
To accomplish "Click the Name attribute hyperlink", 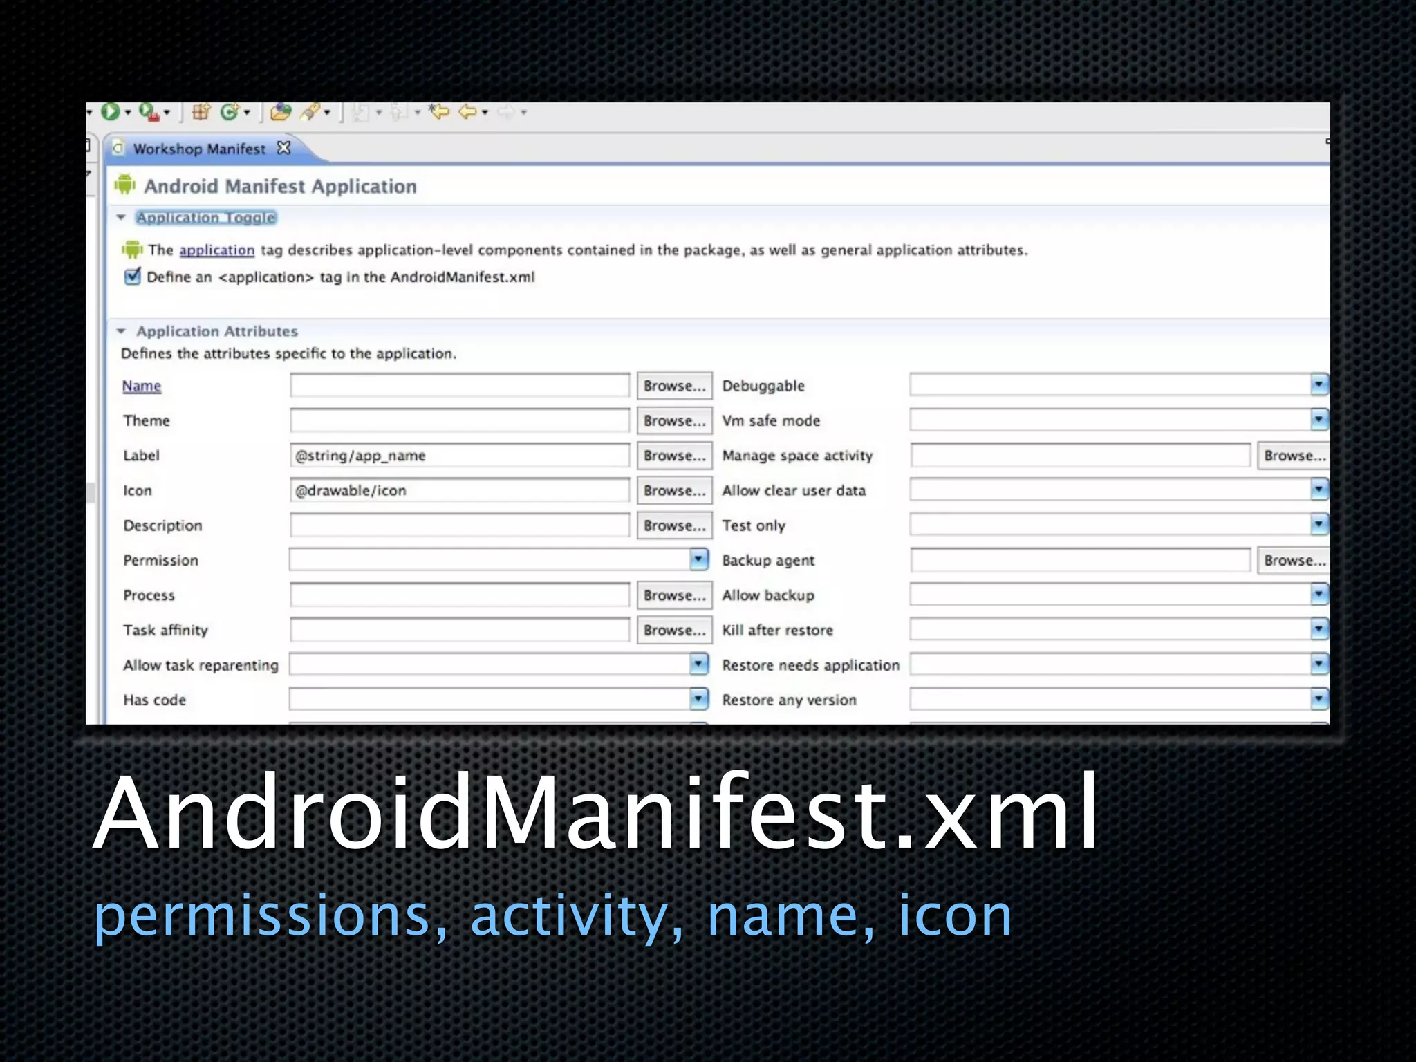I will click(x=142, y=386).
